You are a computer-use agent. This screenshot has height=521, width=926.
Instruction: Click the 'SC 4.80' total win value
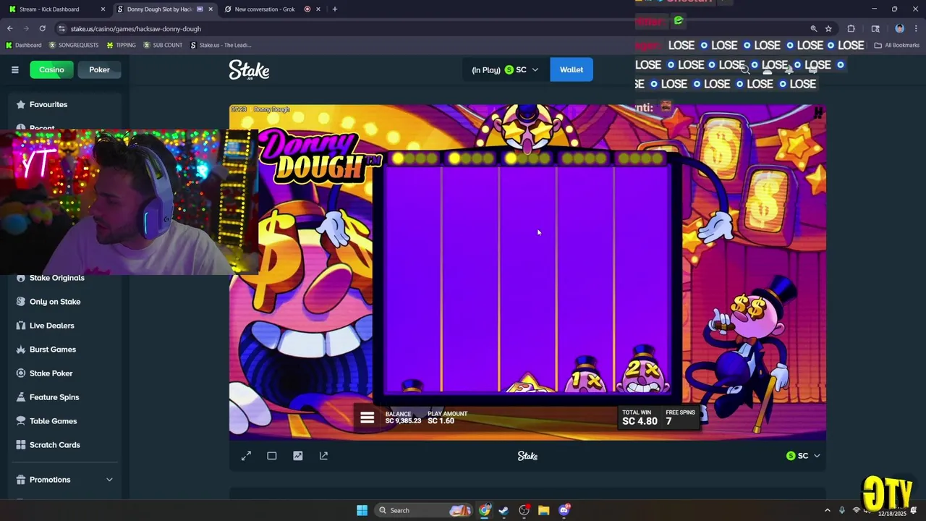click(x=640, y=421)
